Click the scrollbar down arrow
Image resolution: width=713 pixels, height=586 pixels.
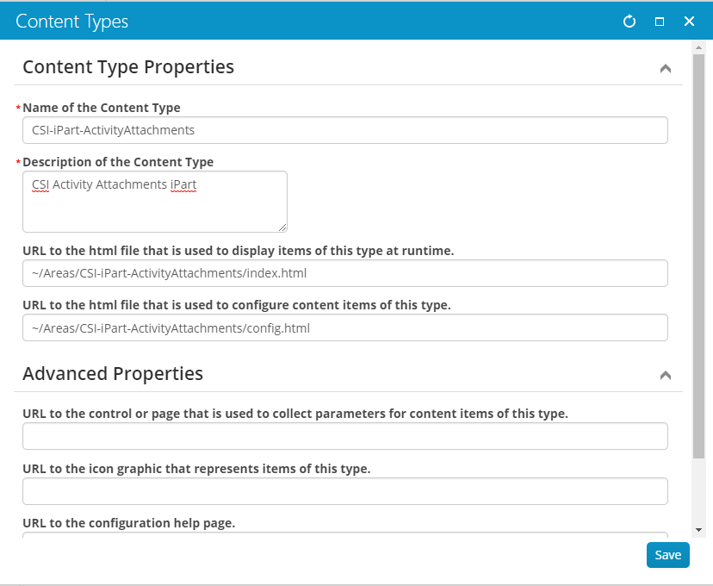coord(698,529)
